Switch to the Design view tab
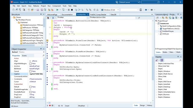193x108 pixels. 142,105
